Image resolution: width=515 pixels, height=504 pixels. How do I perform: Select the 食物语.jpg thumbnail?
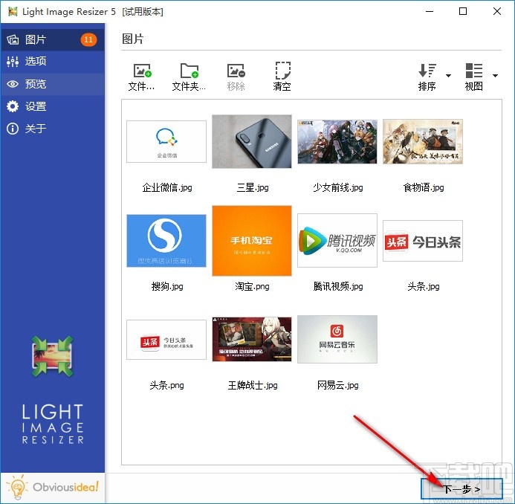tap(423, 141)
